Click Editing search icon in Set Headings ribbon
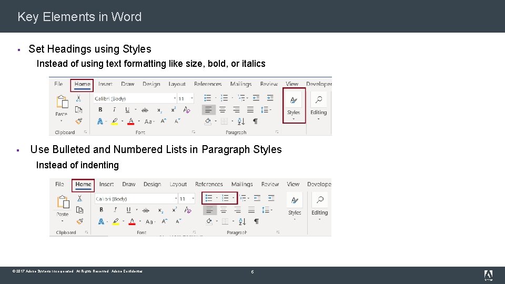 319,99
